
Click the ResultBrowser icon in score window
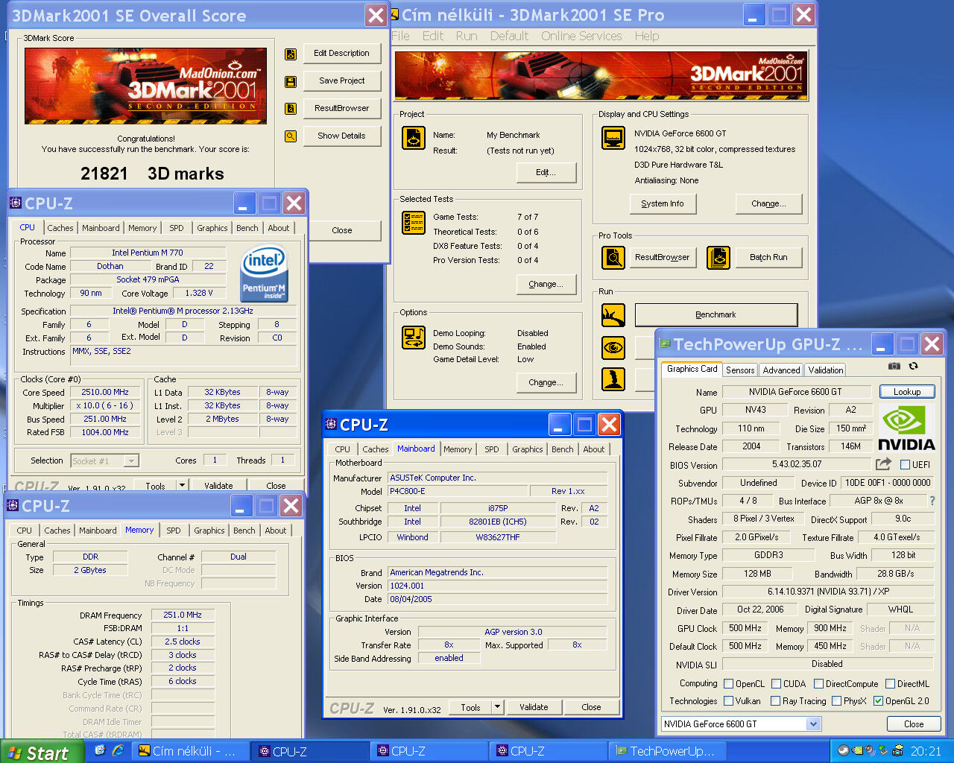click(x=291, y=109)
